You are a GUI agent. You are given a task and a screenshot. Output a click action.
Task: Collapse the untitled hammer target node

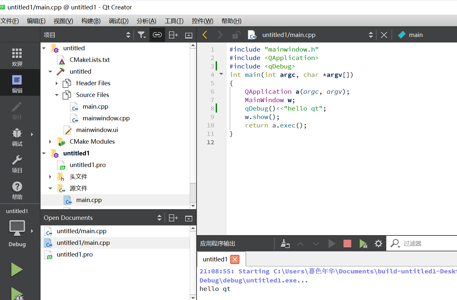coord(50,72)
